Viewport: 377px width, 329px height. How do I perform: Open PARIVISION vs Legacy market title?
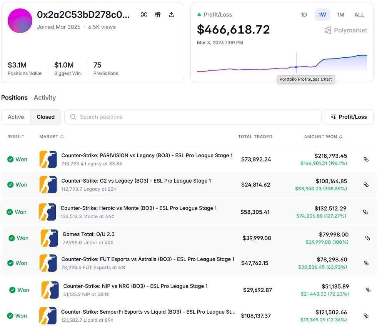(147, 155)
